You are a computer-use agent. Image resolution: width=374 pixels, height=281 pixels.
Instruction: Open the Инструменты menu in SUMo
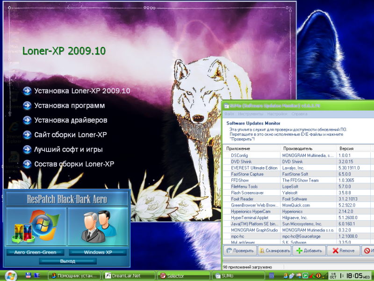tap(250, 114)
